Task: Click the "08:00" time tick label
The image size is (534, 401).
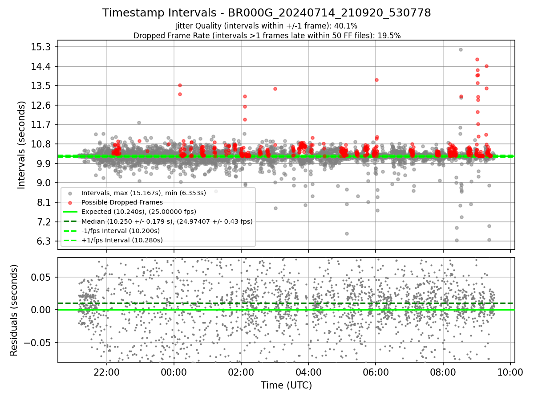Action: pos(443,372)
